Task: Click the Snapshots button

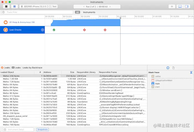Action: click(43, 130)
